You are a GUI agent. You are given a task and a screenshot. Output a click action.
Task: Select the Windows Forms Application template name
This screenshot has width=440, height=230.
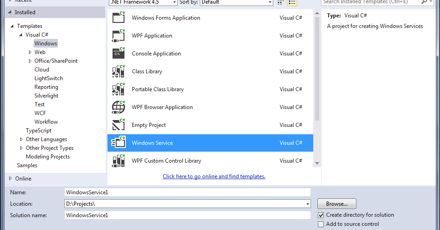(x=166, y=17)
